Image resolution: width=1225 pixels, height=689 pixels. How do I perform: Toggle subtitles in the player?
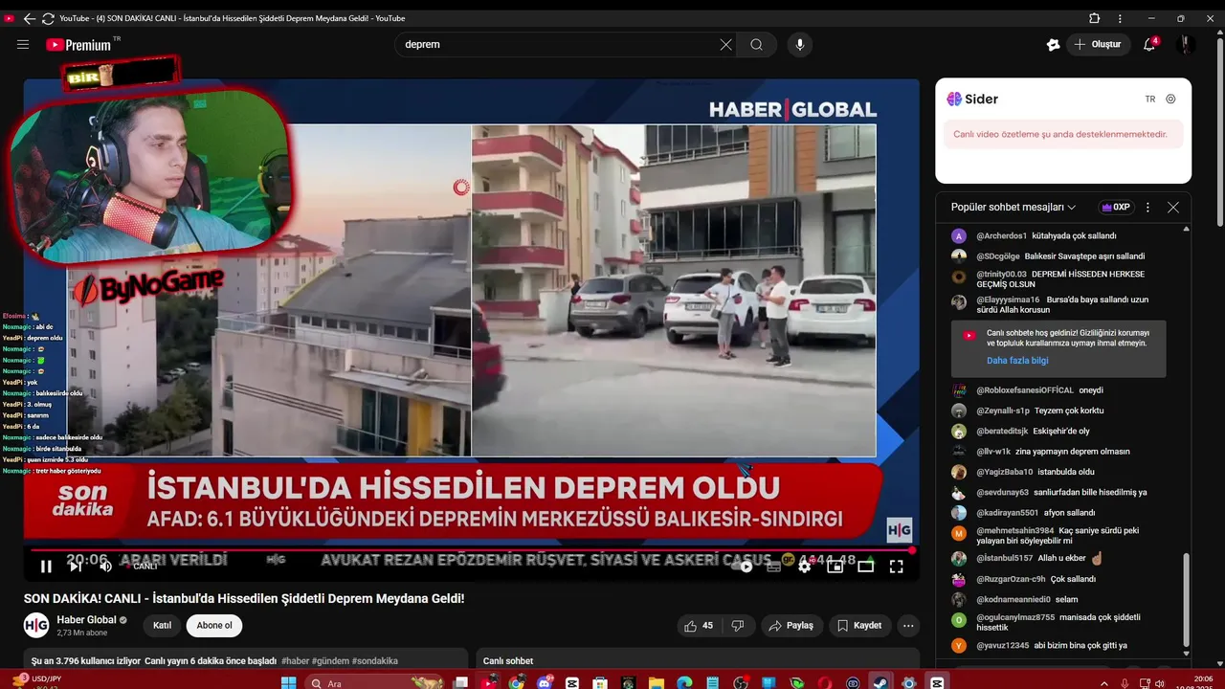pyautogui.click(x=774, y=567)
